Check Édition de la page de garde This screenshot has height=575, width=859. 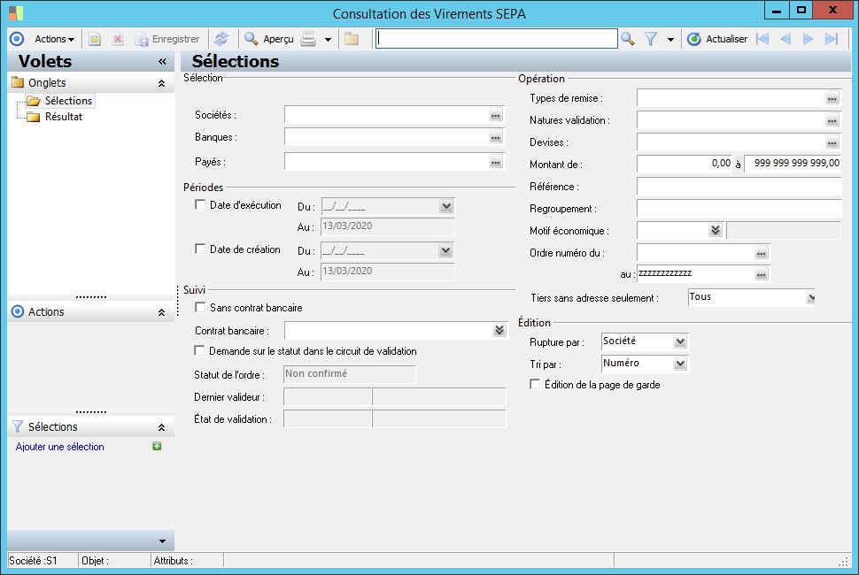(x=535, y=385)
